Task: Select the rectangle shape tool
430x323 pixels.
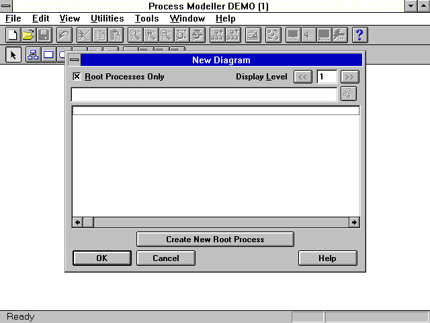Action: point(49,55)
